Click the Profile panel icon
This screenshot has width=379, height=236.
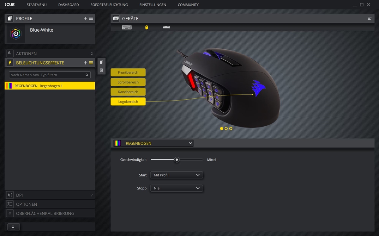point(9,18)
